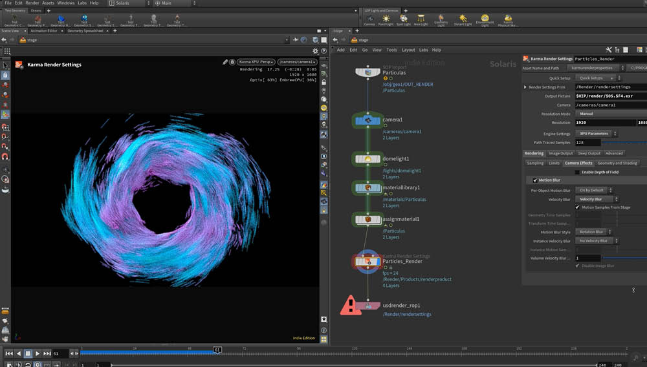The image size is (647, 367).
Task: Open the Render menu in the menu bar
Action: (32, 3)
